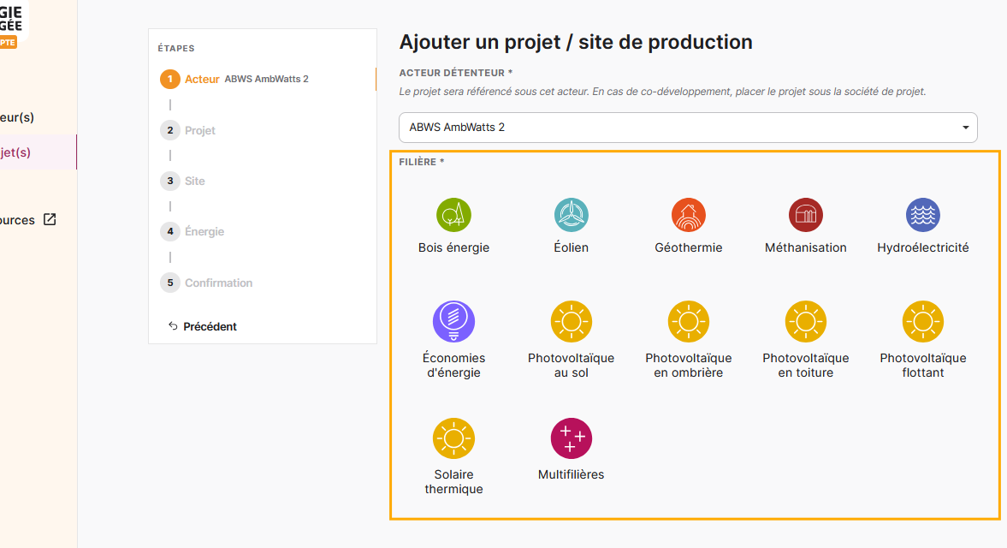This screenshot has height=548, width=1007.
Task: Select the Économies d'énergie bulb icon
Action: point(453,321)
